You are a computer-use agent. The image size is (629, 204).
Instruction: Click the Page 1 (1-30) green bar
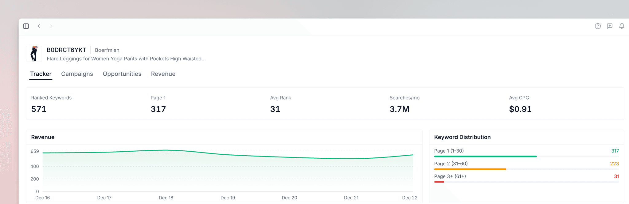tap(485, 156)
